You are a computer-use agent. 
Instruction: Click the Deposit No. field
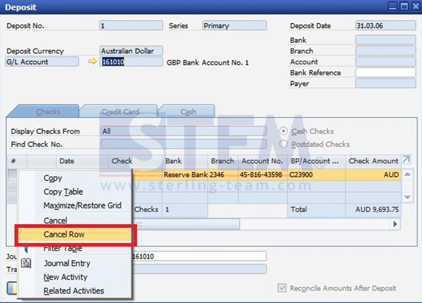(131, 25)
